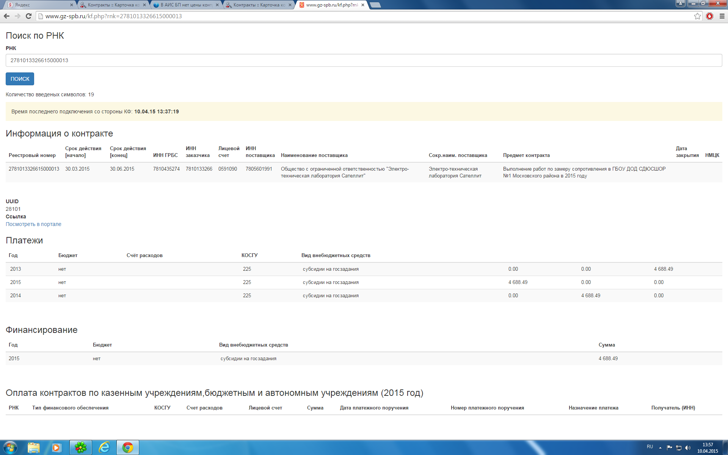Open ICQ flower icon in taskbar
Image resolution: width=728 pixels, height=455 pixels.
(x=80, y=447)
